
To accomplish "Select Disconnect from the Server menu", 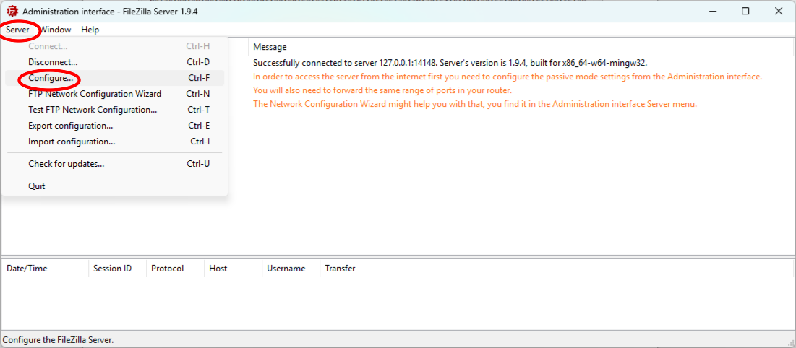I will point(53,62).
